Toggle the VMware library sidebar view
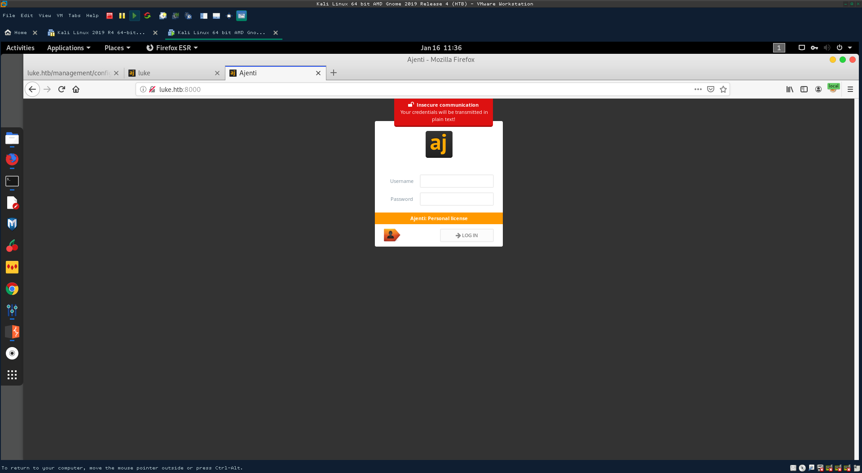 [204, 16]
